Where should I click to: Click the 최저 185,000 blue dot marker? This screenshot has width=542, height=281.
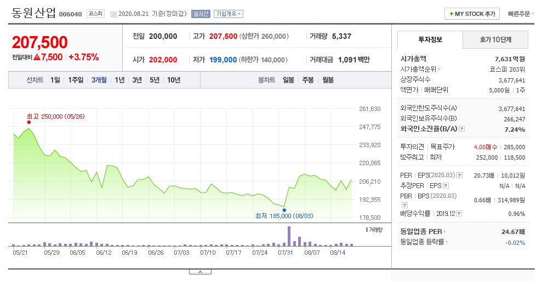click(x=284, y=210)
